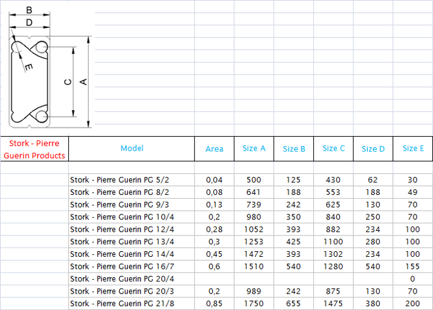
Task: Click Size A value 739
Action: [x=254, y=204]
